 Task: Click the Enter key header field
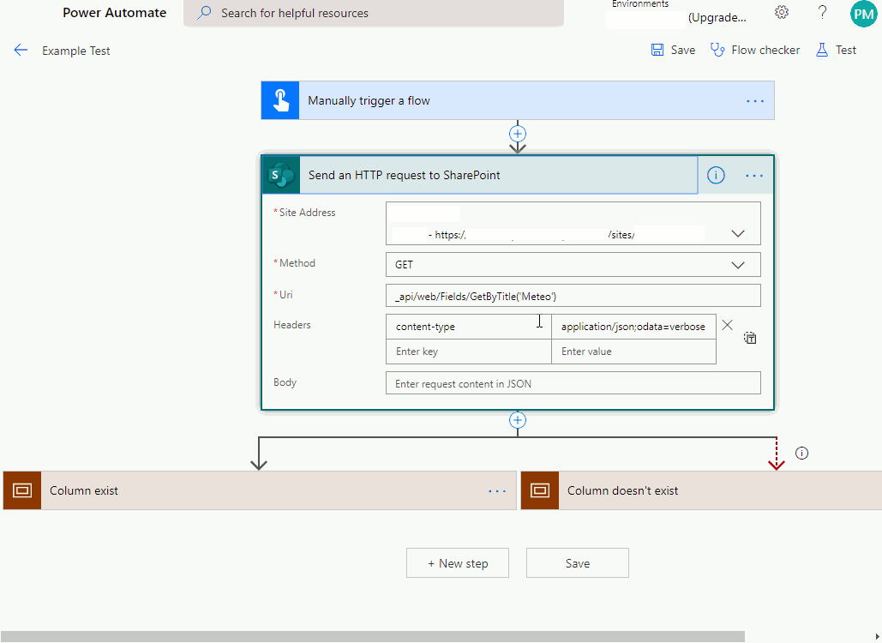click(x=469, y=352)
